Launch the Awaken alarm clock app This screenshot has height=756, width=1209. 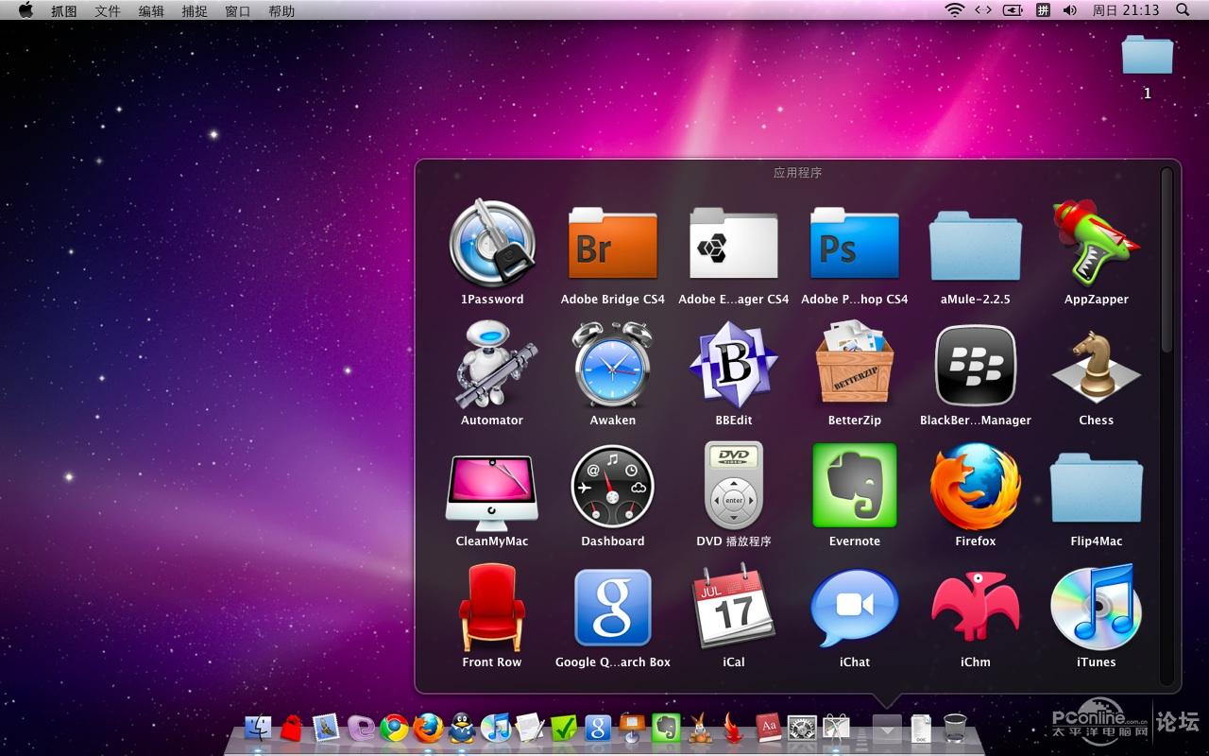(613, 365)
